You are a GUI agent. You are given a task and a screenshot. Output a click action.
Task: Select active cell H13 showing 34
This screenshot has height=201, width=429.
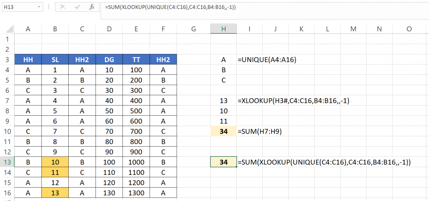pyautogui.click(x=224, y=162)
